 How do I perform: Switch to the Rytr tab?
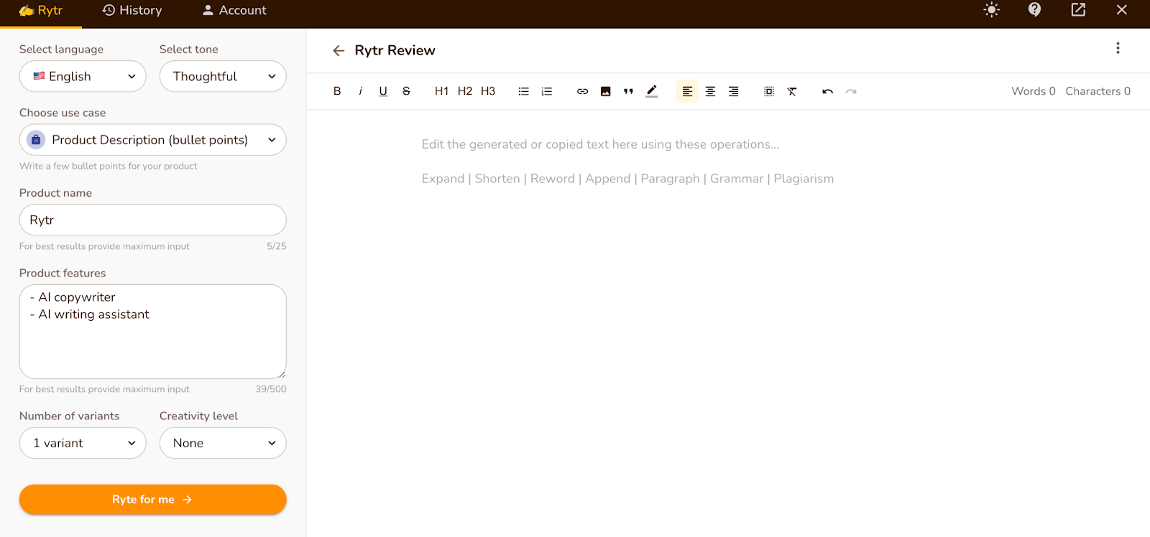[41, 11]
